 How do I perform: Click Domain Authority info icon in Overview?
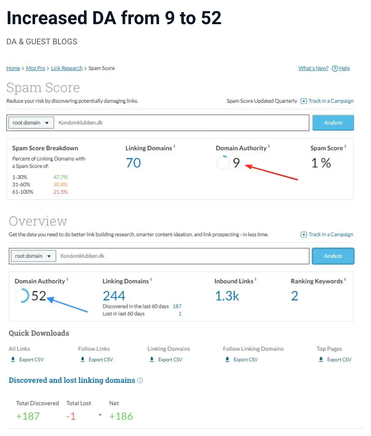tap(67, 279)
